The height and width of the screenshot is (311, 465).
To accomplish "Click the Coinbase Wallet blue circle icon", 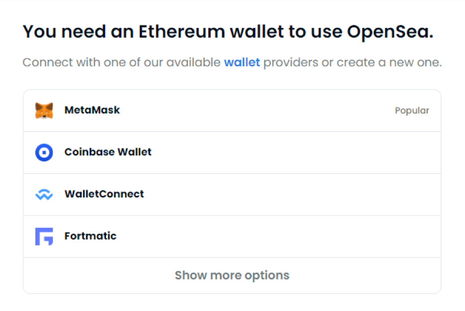I will [x=44, y=153].
